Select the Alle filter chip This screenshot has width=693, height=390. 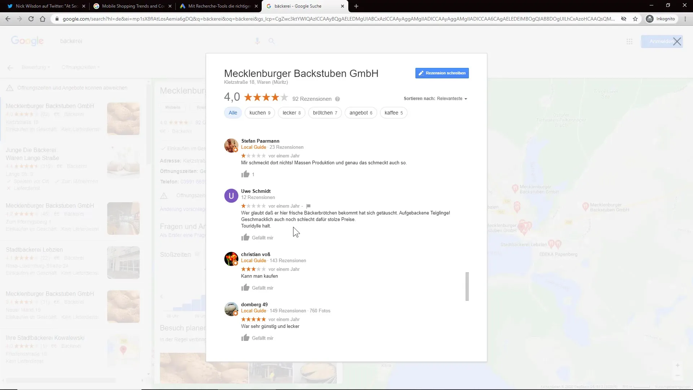point(233,113)
